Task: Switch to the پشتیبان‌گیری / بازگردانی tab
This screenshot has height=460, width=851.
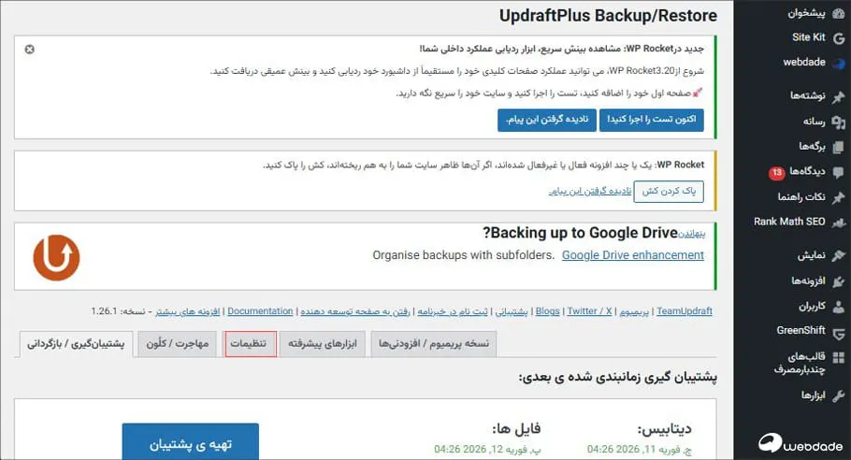Action: tap(76, 344)
